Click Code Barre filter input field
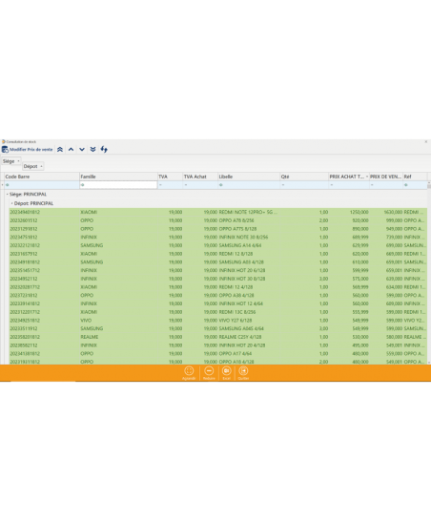Screen dimensions: 431x522 pyautogui.click(x=42, y=185)
